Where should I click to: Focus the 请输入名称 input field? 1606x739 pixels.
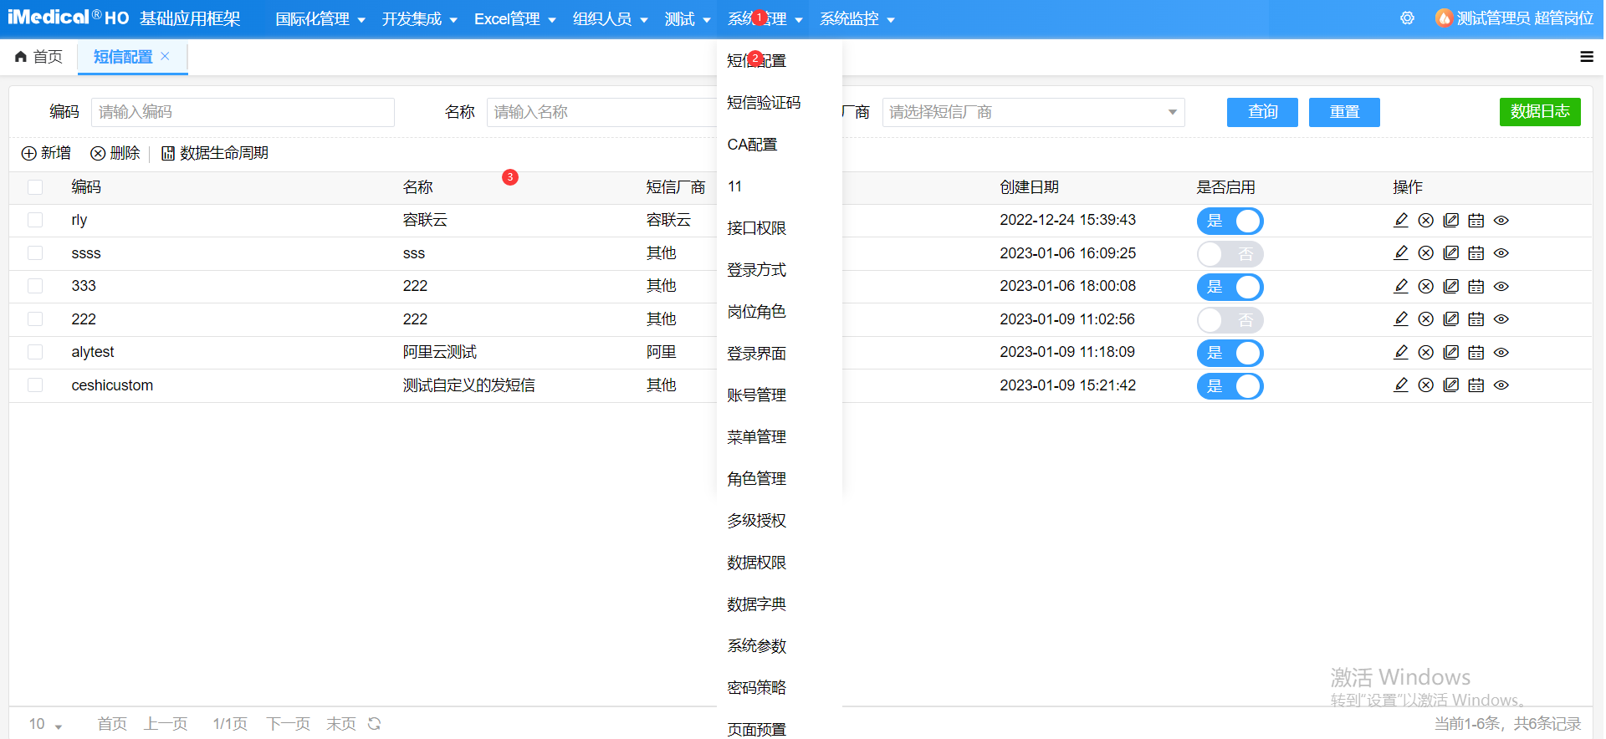(x=602, y=112)
